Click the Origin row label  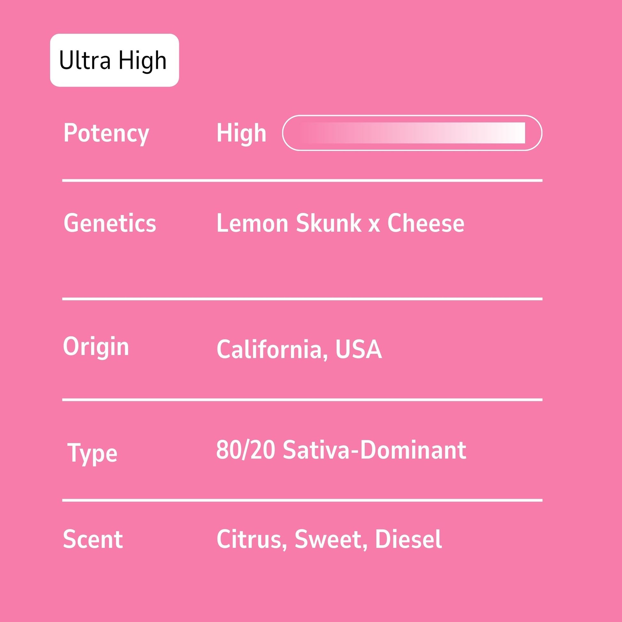(x=96, y=347)
